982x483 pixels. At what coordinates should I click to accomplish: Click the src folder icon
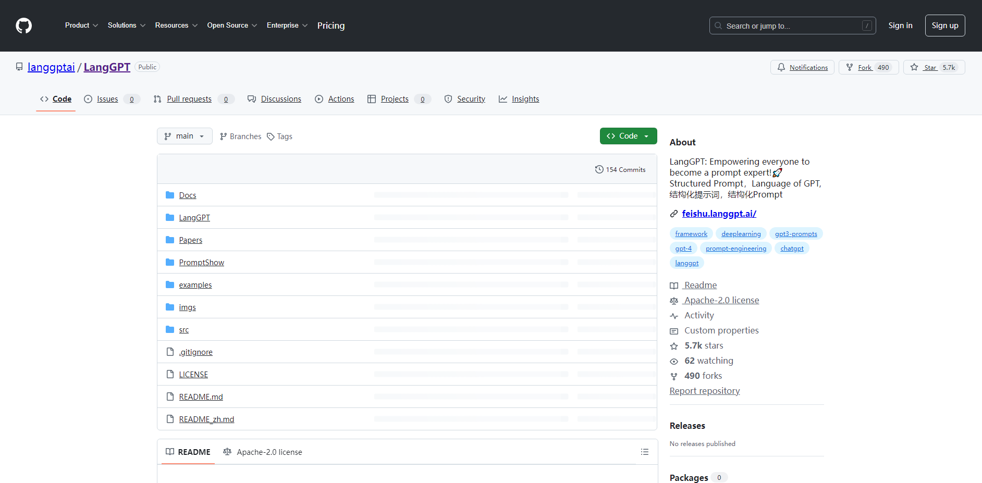170,329
